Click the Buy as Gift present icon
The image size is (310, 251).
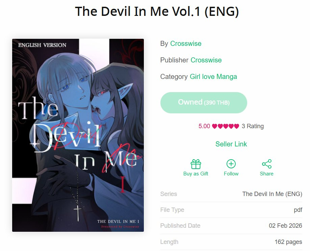click(196, 164)
